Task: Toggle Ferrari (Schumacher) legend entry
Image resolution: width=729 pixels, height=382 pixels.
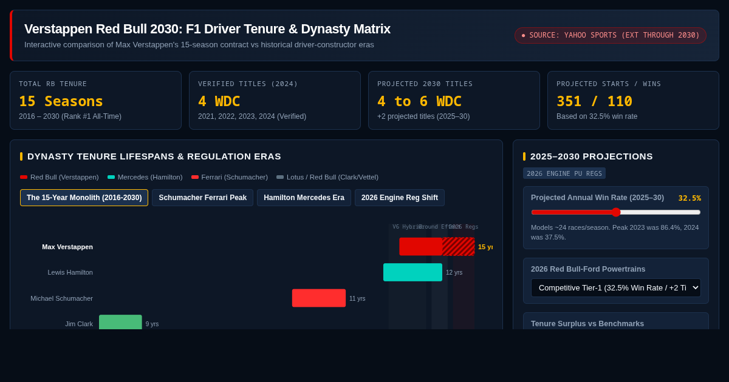Action: click(230, 177)
